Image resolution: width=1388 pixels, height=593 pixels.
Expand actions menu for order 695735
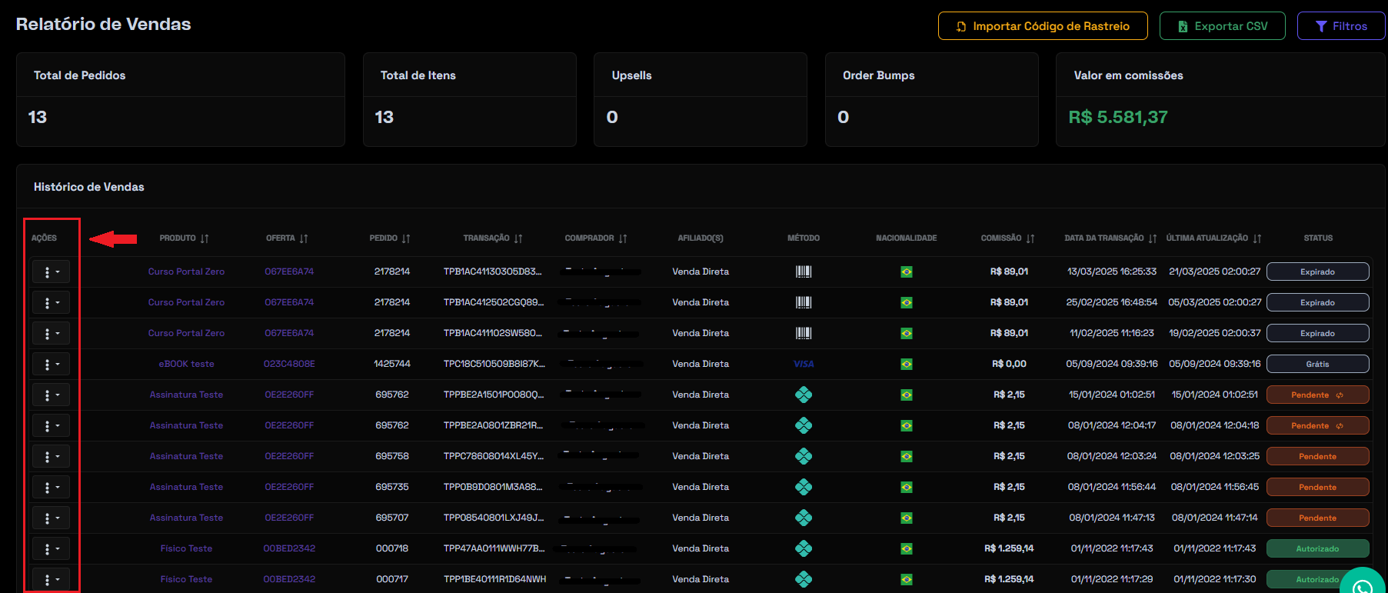51,487
